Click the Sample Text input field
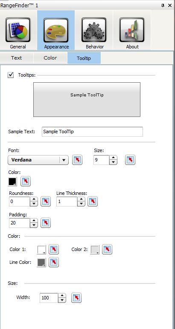Image resolution: width=175 pixels, height=329 pixels. [93, 132]
